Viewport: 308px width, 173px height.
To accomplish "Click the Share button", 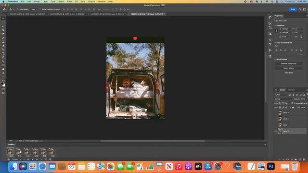I will tap(293, 9).
